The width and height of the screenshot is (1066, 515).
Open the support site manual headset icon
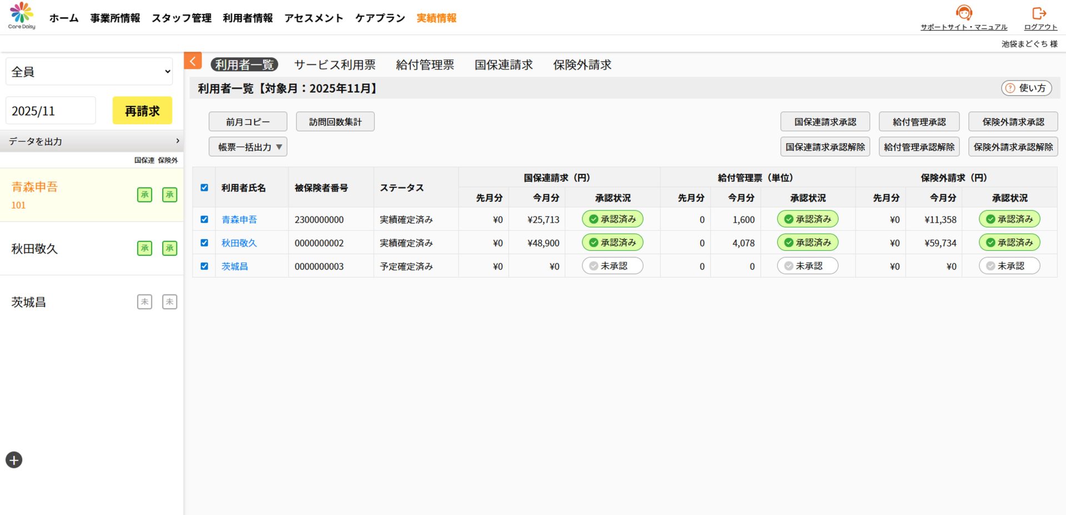click(x=964, y=13)
